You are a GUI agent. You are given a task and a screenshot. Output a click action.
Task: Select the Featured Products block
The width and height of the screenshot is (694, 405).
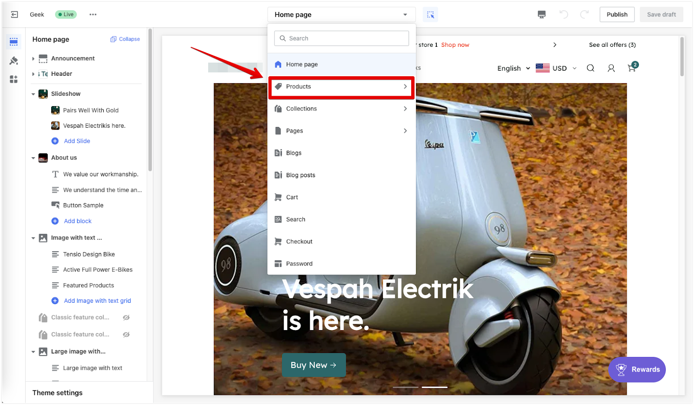click(88, 285)
